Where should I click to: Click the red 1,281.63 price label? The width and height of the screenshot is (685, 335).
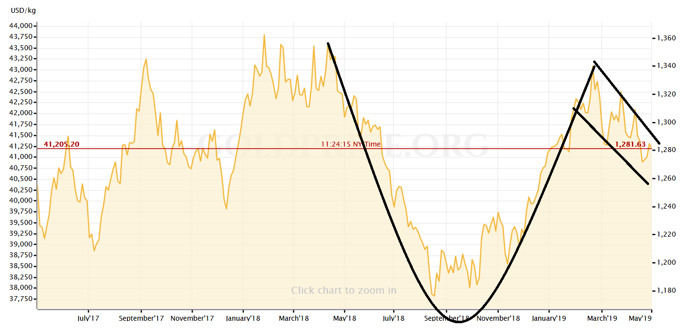coord(630,144)
